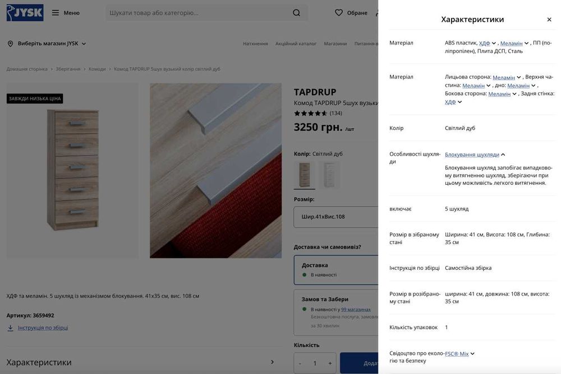This screenshot has height=374, width=561.
Task: Open Натхнення nav link
Action: (x=255, y=44)
